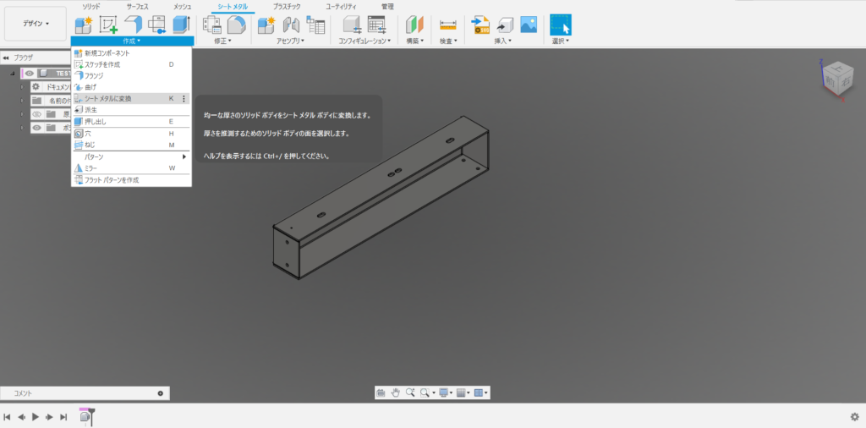The image size is (866, 428).
Task: Click the Orbit icon in navigation bar
Action: (x=381, y=392)
